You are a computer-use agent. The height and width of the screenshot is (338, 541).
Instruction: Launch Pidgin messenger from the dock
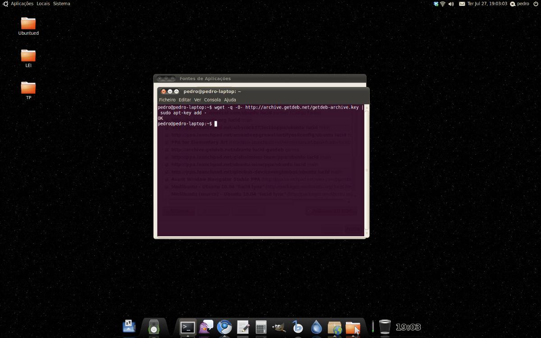coord(206,327)
